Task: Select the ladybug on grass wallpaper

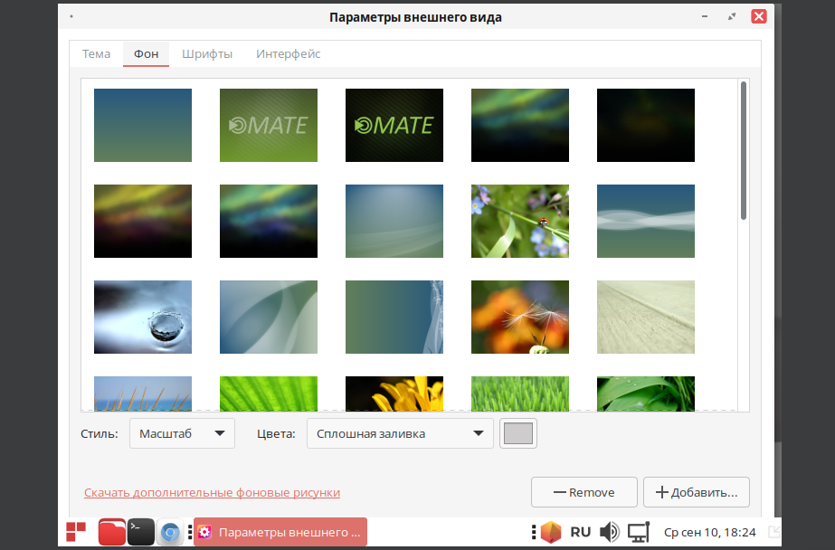Action: (x=520, y=221)
